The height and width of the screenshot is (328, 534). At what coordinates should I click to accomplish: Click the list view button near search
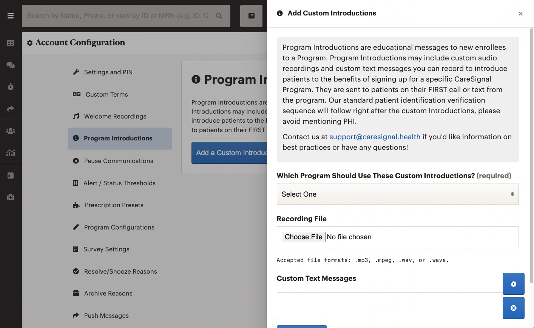(251, 16)
